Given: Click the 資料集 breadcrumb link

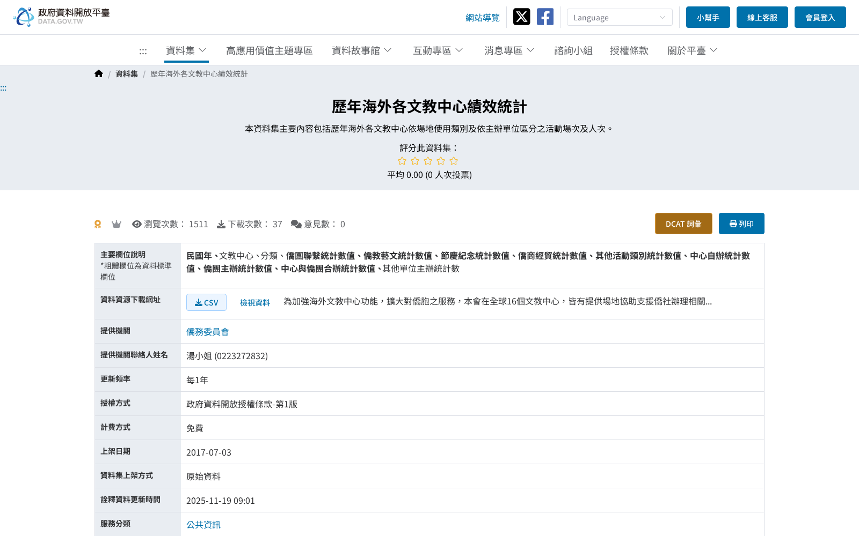Looking at the screenshot, I should tap(127, 74).
